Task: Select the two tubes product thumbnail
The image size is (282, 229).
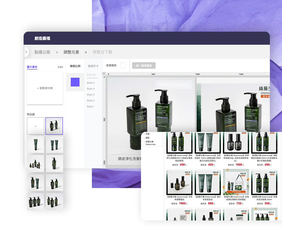Action: click(54, 145)
